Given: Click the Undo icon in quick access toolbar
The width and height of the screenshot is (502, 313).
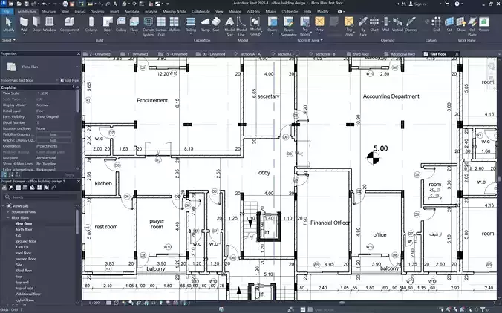Looking at the screenshot, I should click(x=44, y=4).
